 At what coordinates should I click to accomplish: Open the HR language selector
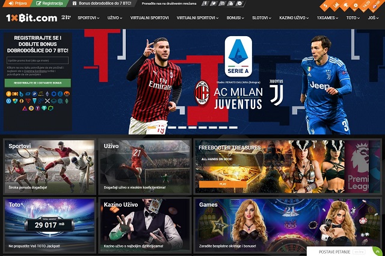377,4
